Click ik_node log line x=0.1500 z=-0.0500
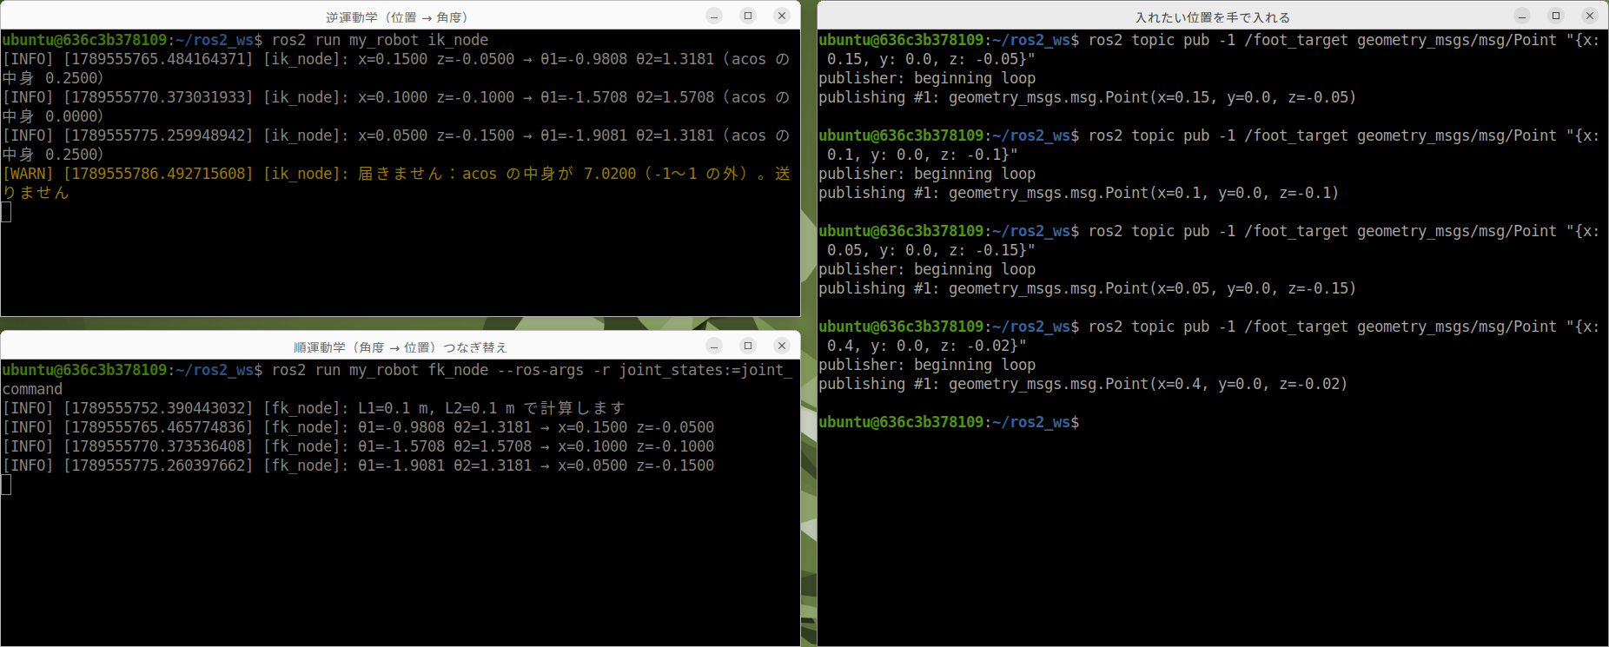The image size is (1609, 647). coord(397,69)
